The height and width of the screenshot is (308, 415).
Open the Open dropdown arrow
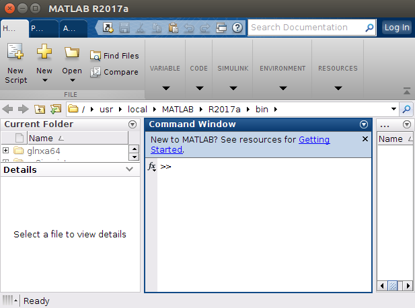73,80
